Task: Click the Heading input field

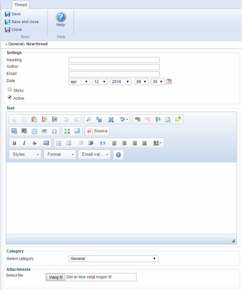Action: pyautogui.click(x=114, y=60)
